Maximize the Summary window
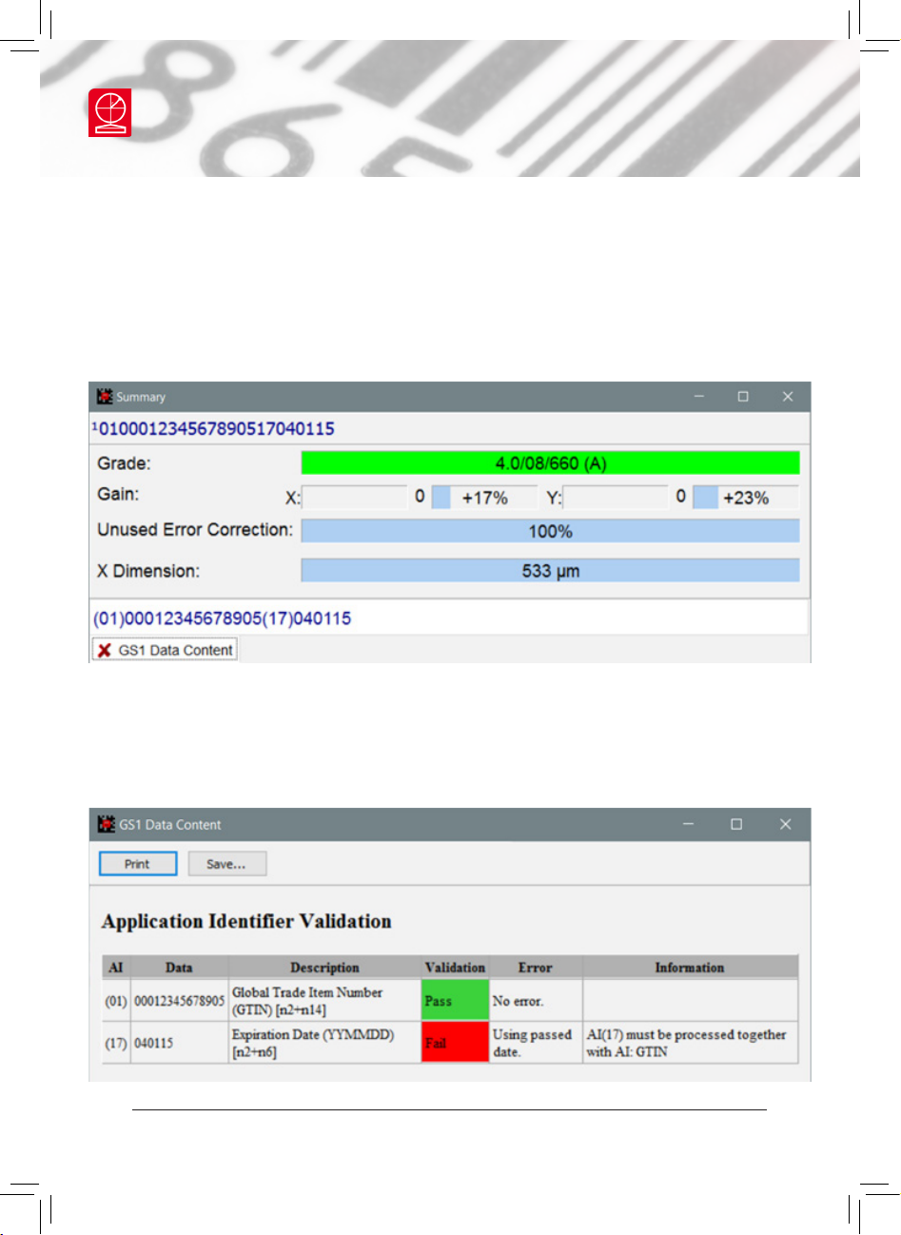Screen dimensions: 901x1235 point(743,397)
